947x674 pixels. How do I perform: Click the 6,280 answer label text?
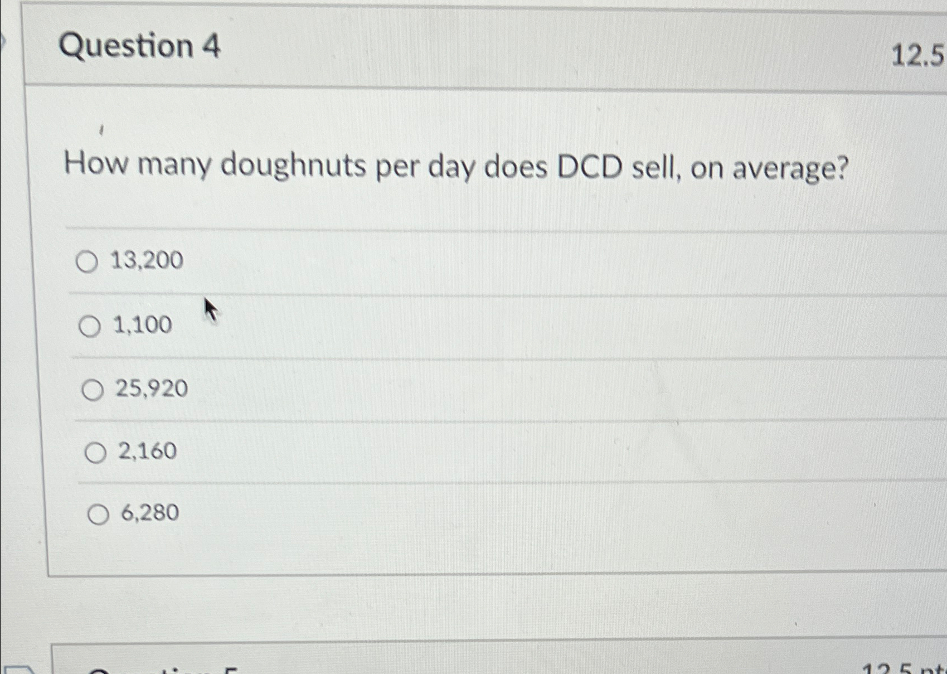[150, 513]
